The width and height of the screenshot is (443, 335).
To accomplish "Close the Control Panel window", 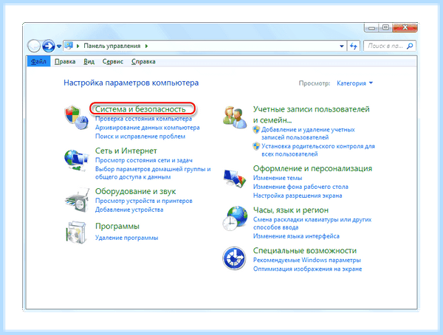I will [405, 27].
